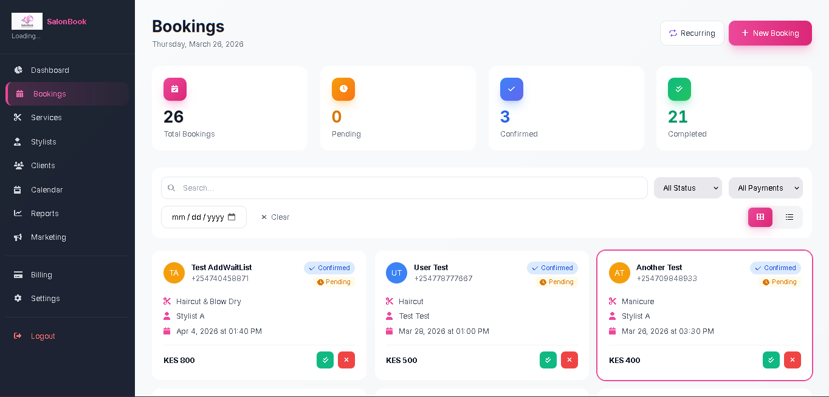Click the Reports chart icon
The width and height of the screenshot is (829, 397).
(18, 213)
